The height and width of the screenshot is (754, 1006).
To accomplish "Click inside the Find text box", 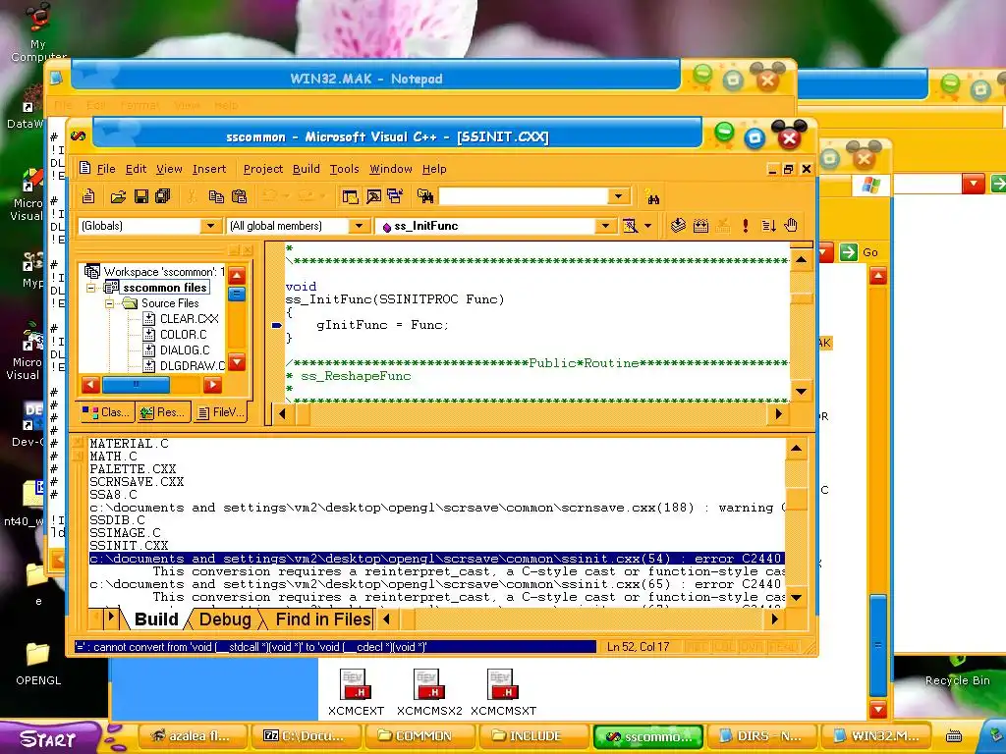I will 523,196.
